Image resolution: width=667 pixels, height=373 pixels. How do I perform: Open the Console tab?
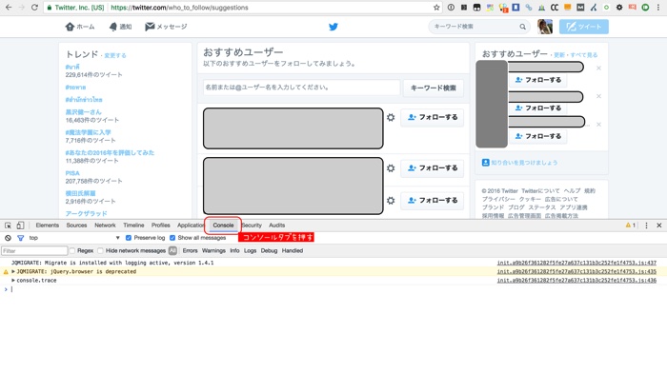pos(223,226)
